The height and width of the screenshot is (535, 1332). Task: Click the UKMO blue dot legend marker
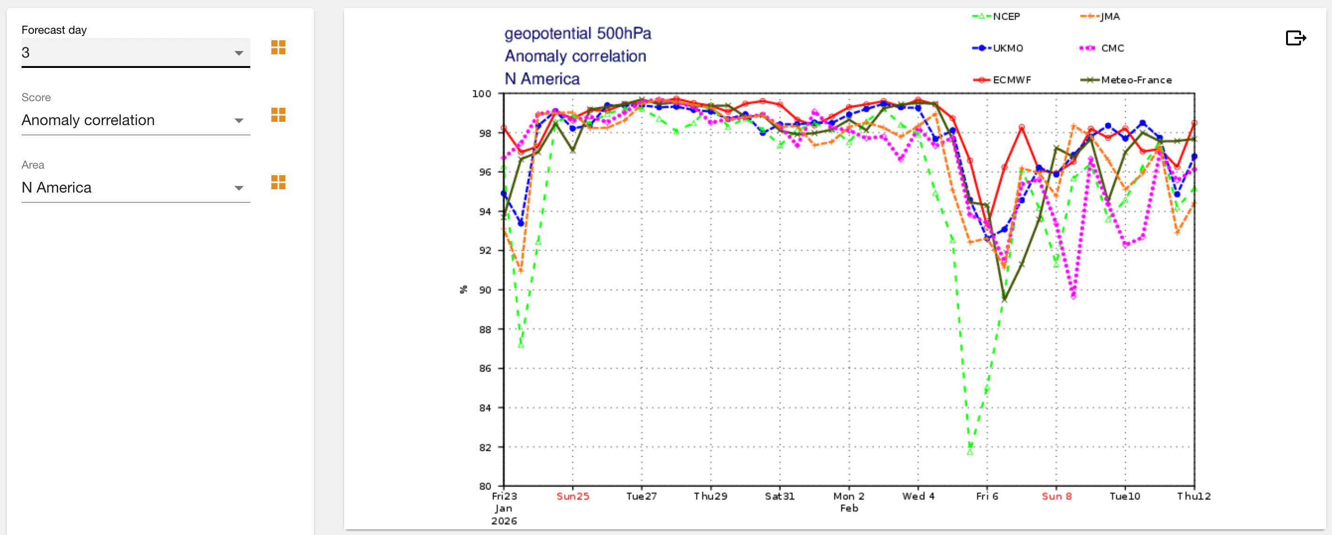click(981, 48)
